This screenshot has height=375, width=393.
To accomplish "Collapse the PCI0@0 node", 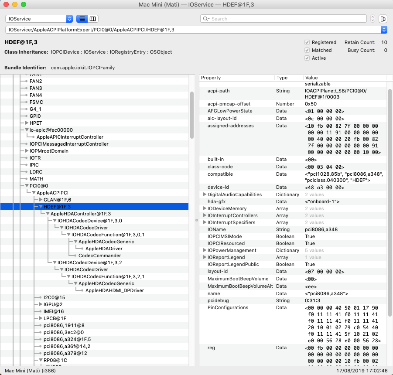I will pos(27,186).
